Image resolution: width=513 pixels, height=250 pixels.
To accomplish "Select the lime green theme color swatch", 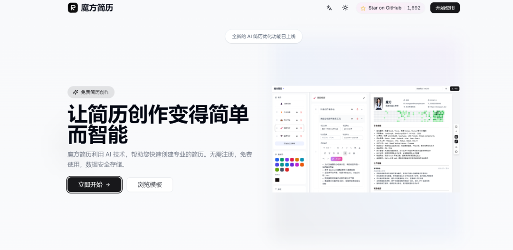I will tap(277, 170).
